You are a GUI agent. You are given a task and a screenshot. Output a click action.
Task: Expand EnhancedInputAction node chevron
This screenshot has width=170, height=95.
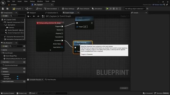point(50,50)
